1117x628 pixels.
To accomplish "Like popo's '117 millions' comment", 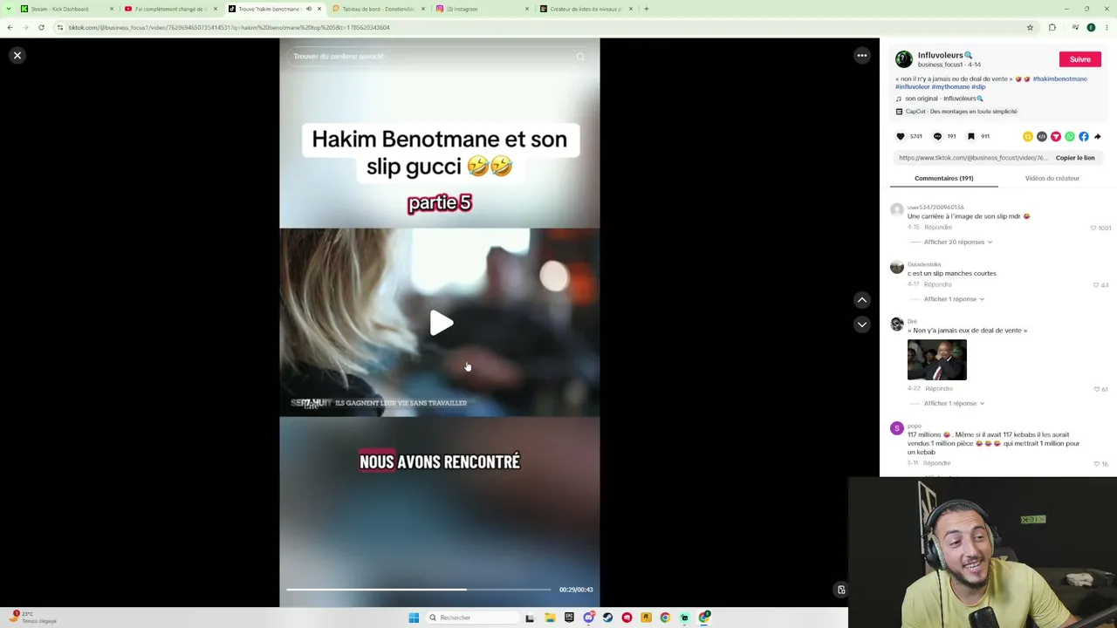I will point(1097,464).
